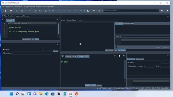The height and width of the screenshot is (97, 173).
Task: Open the Source menu
Action: coord(16,7)
